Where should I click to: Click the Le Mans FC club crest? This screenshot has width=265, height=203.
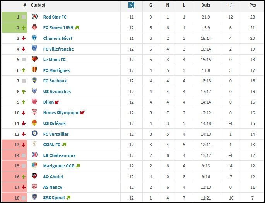35,60
